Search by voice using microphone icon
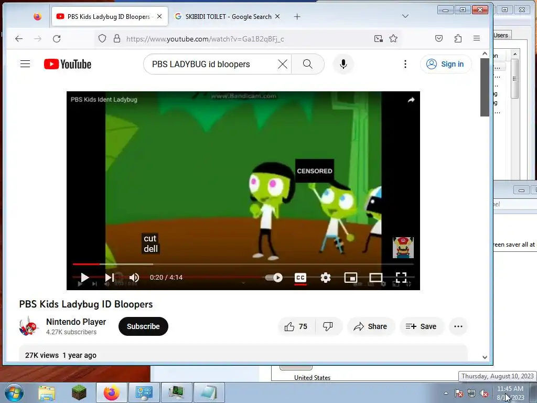Viewport: 537px width, 403px height. [343, 64]
